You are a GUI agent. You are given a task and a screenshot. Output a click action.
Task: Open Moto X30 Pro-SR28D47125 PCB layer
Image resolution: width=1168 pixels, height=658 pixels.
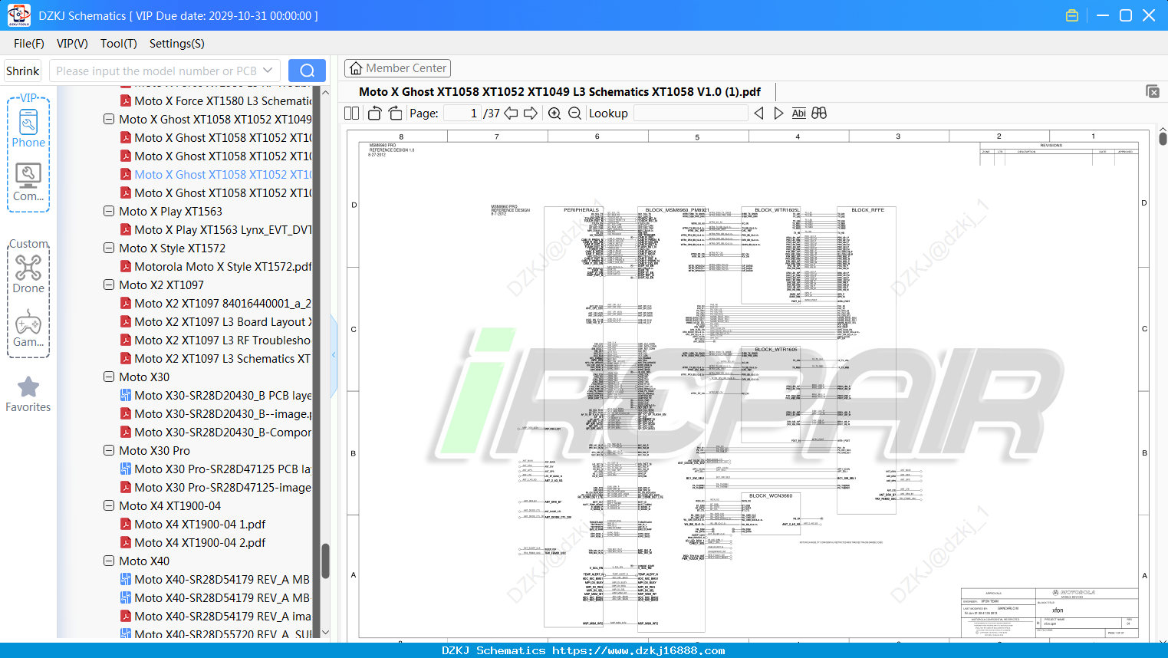tap(216, 469)
